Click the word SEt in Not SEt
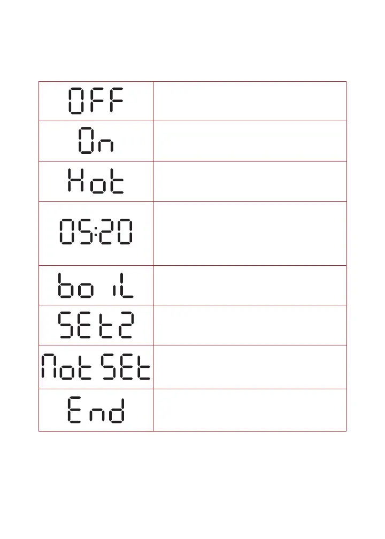Screen dimensions: 385x539 coord(126,366)
